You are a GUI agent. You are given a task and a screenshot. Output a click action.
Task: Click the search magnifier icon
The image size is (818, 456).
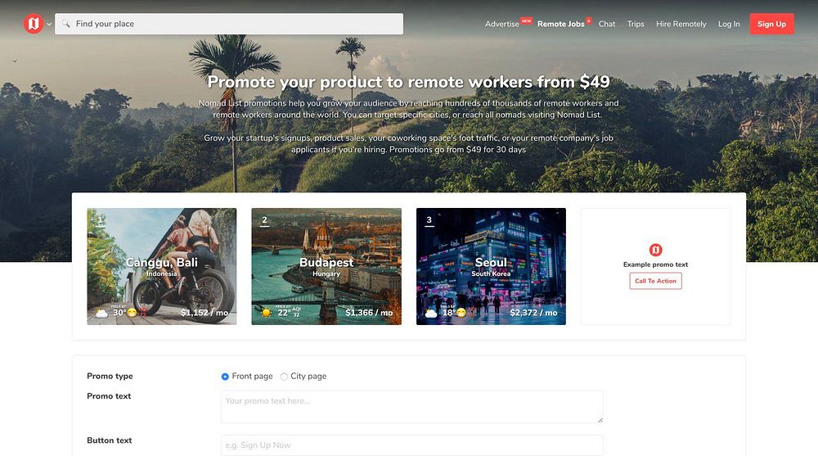(65, 24)
